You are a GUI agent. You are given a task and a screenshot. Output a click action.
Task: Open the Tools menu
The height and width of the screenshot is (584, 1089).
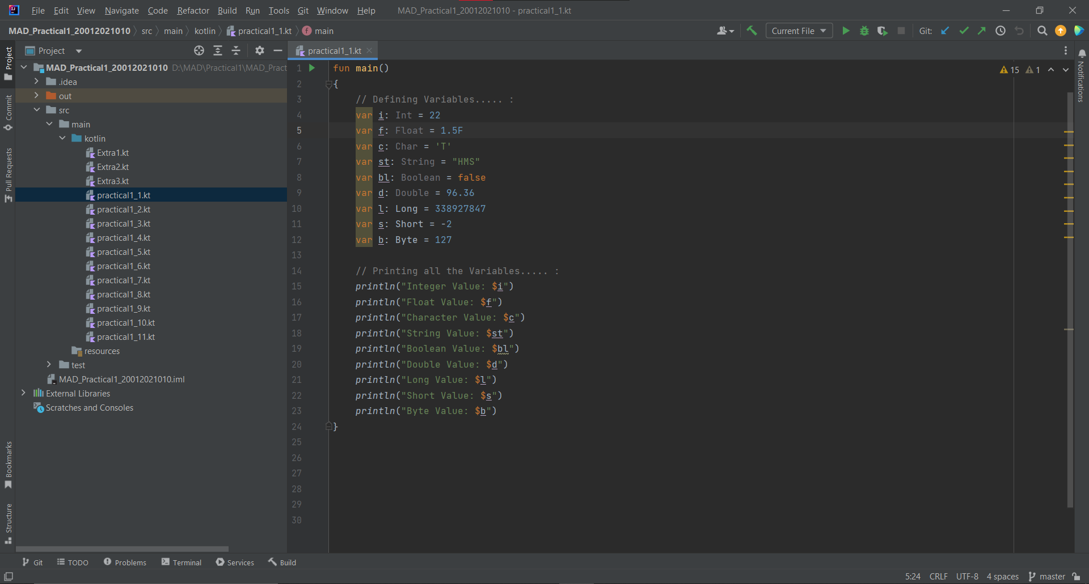point(278,11)
